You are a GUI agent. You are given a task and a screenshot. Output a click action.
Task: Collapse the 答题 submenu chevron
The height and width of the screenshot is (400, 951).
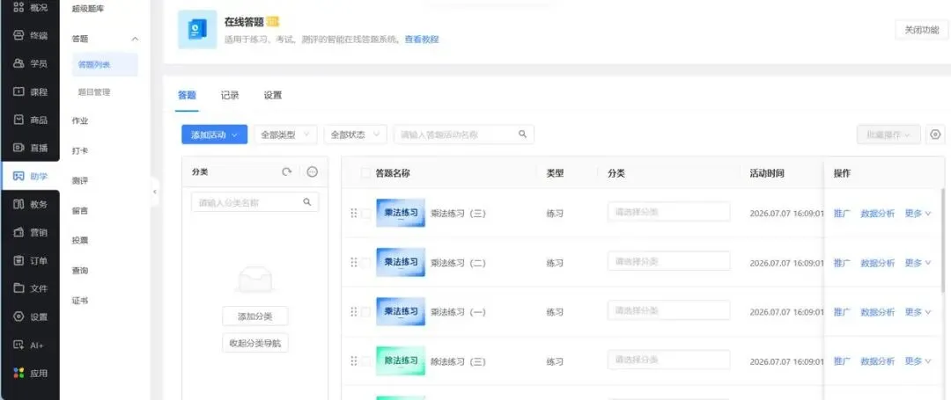135,39
